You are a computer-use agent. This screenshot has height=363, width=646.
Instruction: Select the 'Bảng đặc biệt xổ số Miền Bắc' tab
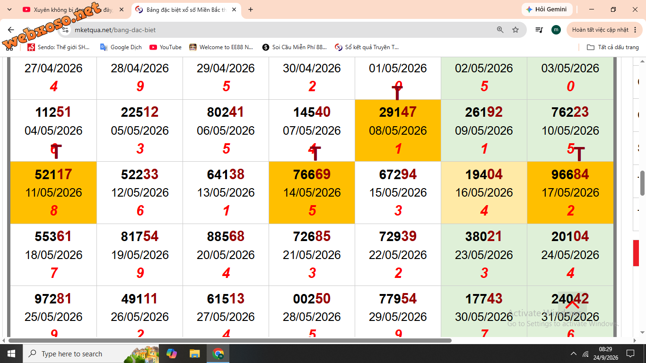[x=186, y=9]
